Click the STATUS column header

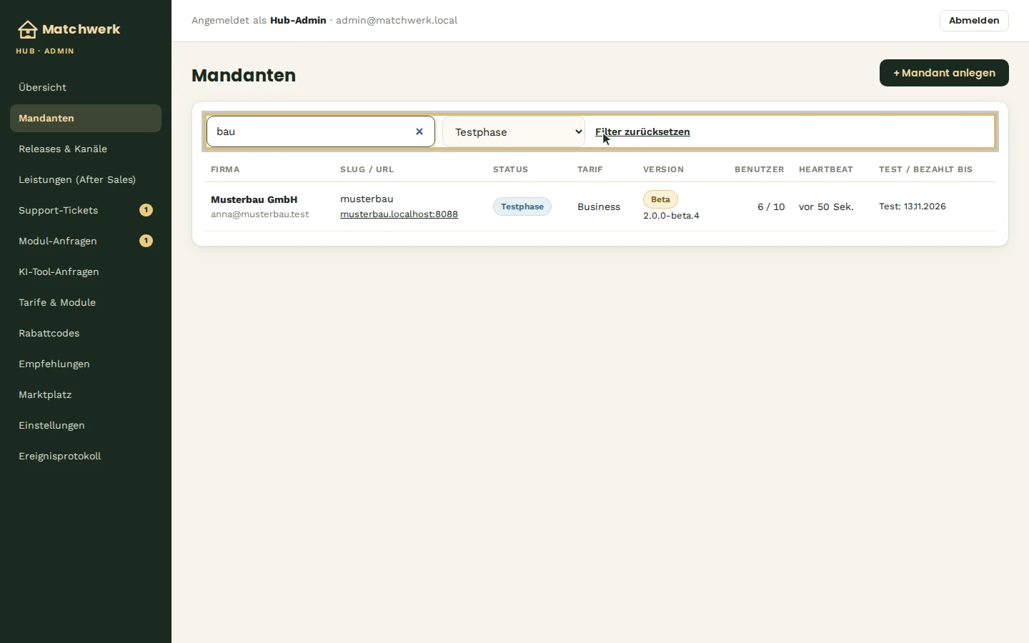(510, 169)
